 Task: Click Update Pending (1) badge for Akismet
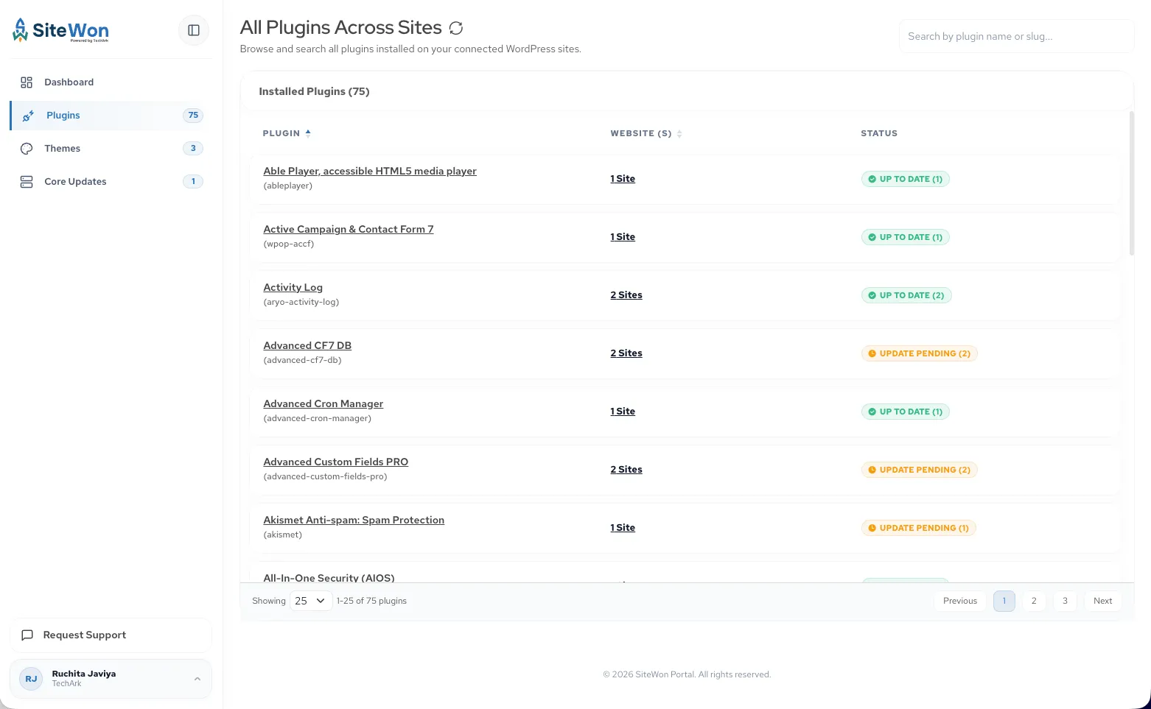[x=918, y=528]
